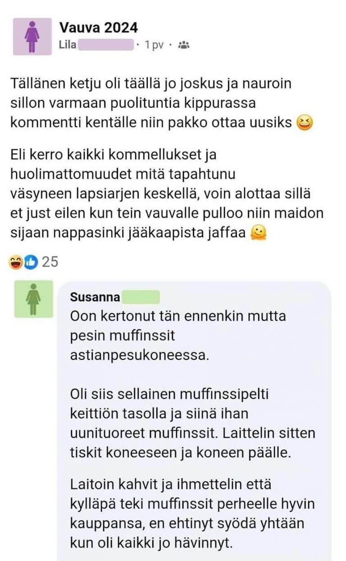Click the post paragraph starting 'Eli kerro kaikki'
This screenshot has height=561, width=346.
coord(167,193)
